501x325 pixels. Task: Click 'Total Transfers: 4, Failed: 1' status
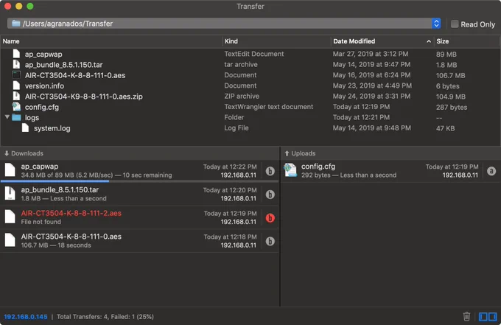pos(105,317)
